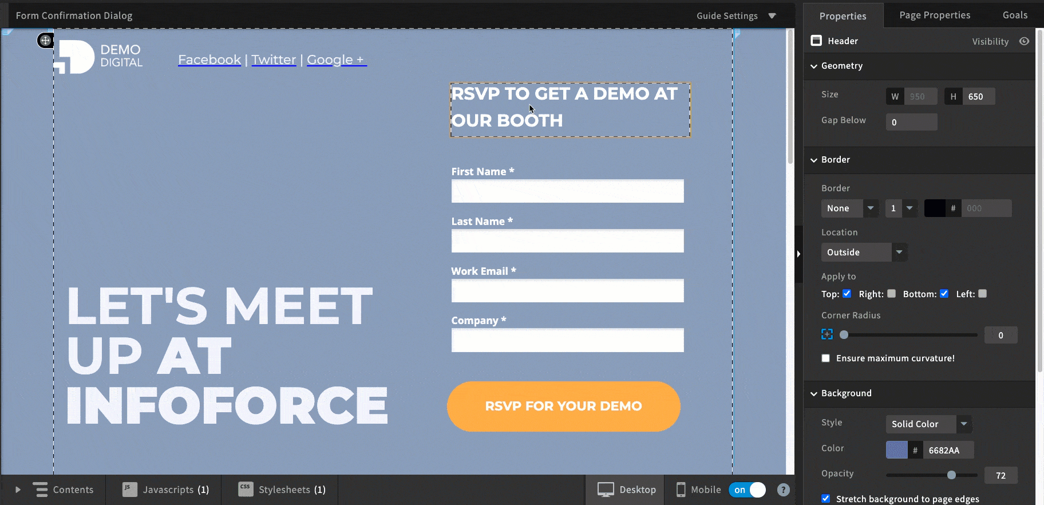Click the move handle icon on the header section

[45, 41]
